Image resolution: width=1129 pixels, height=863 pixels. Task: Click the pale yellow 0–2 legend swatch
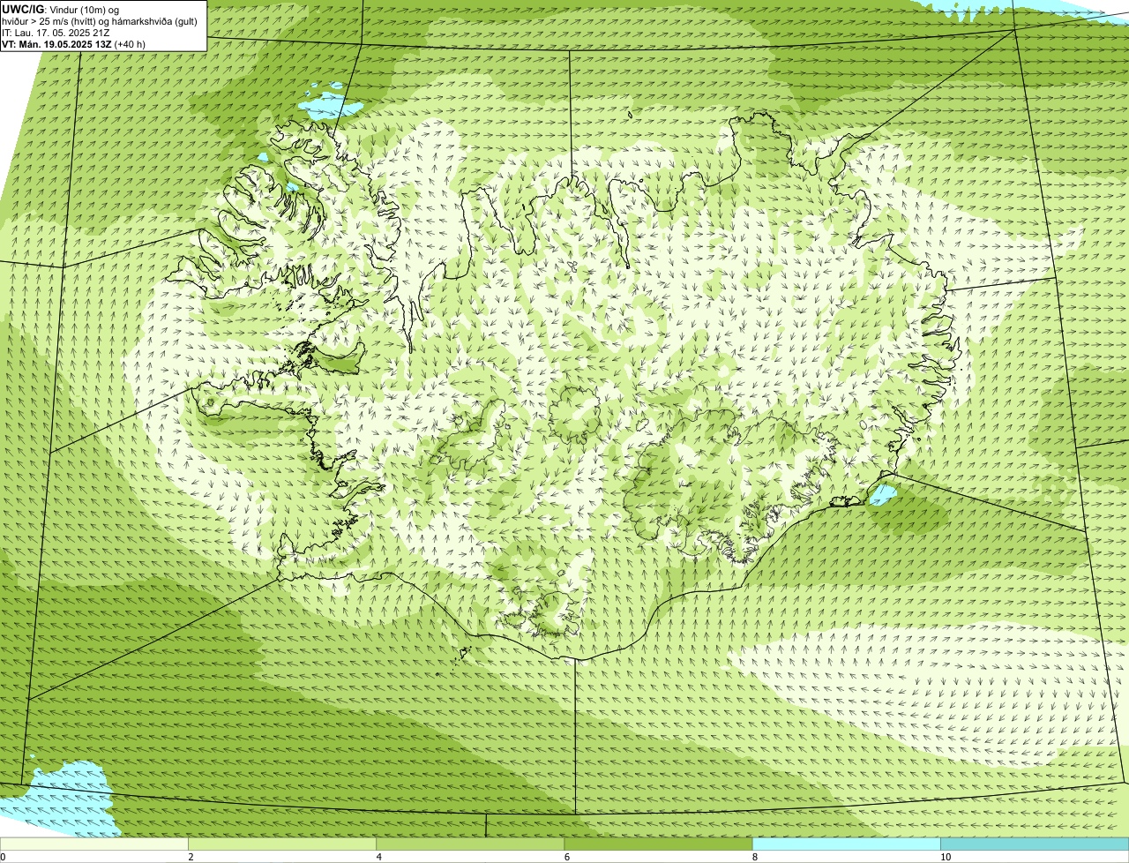(x=94, y=844)
